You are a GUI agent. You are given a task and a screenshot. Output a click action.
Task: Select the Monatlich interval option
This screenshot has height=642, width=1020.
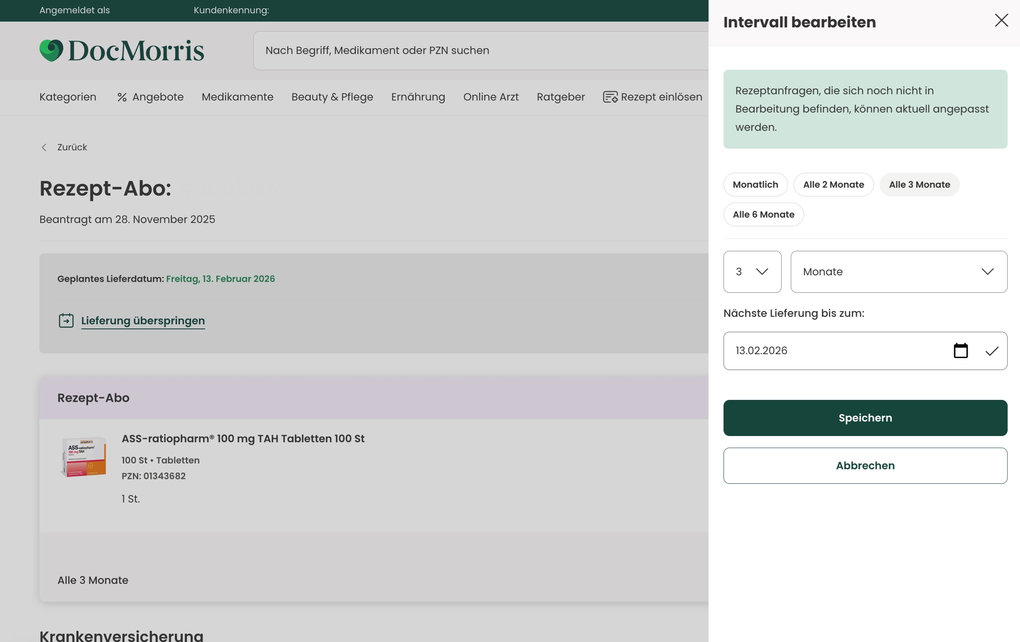pos(755,185)
